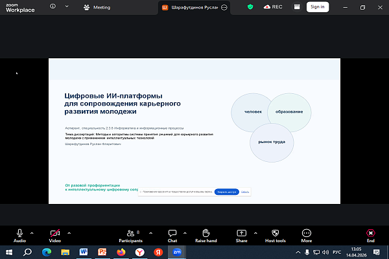Open the Participants panel
Screen dimensions: 389x259
point(130,233)
